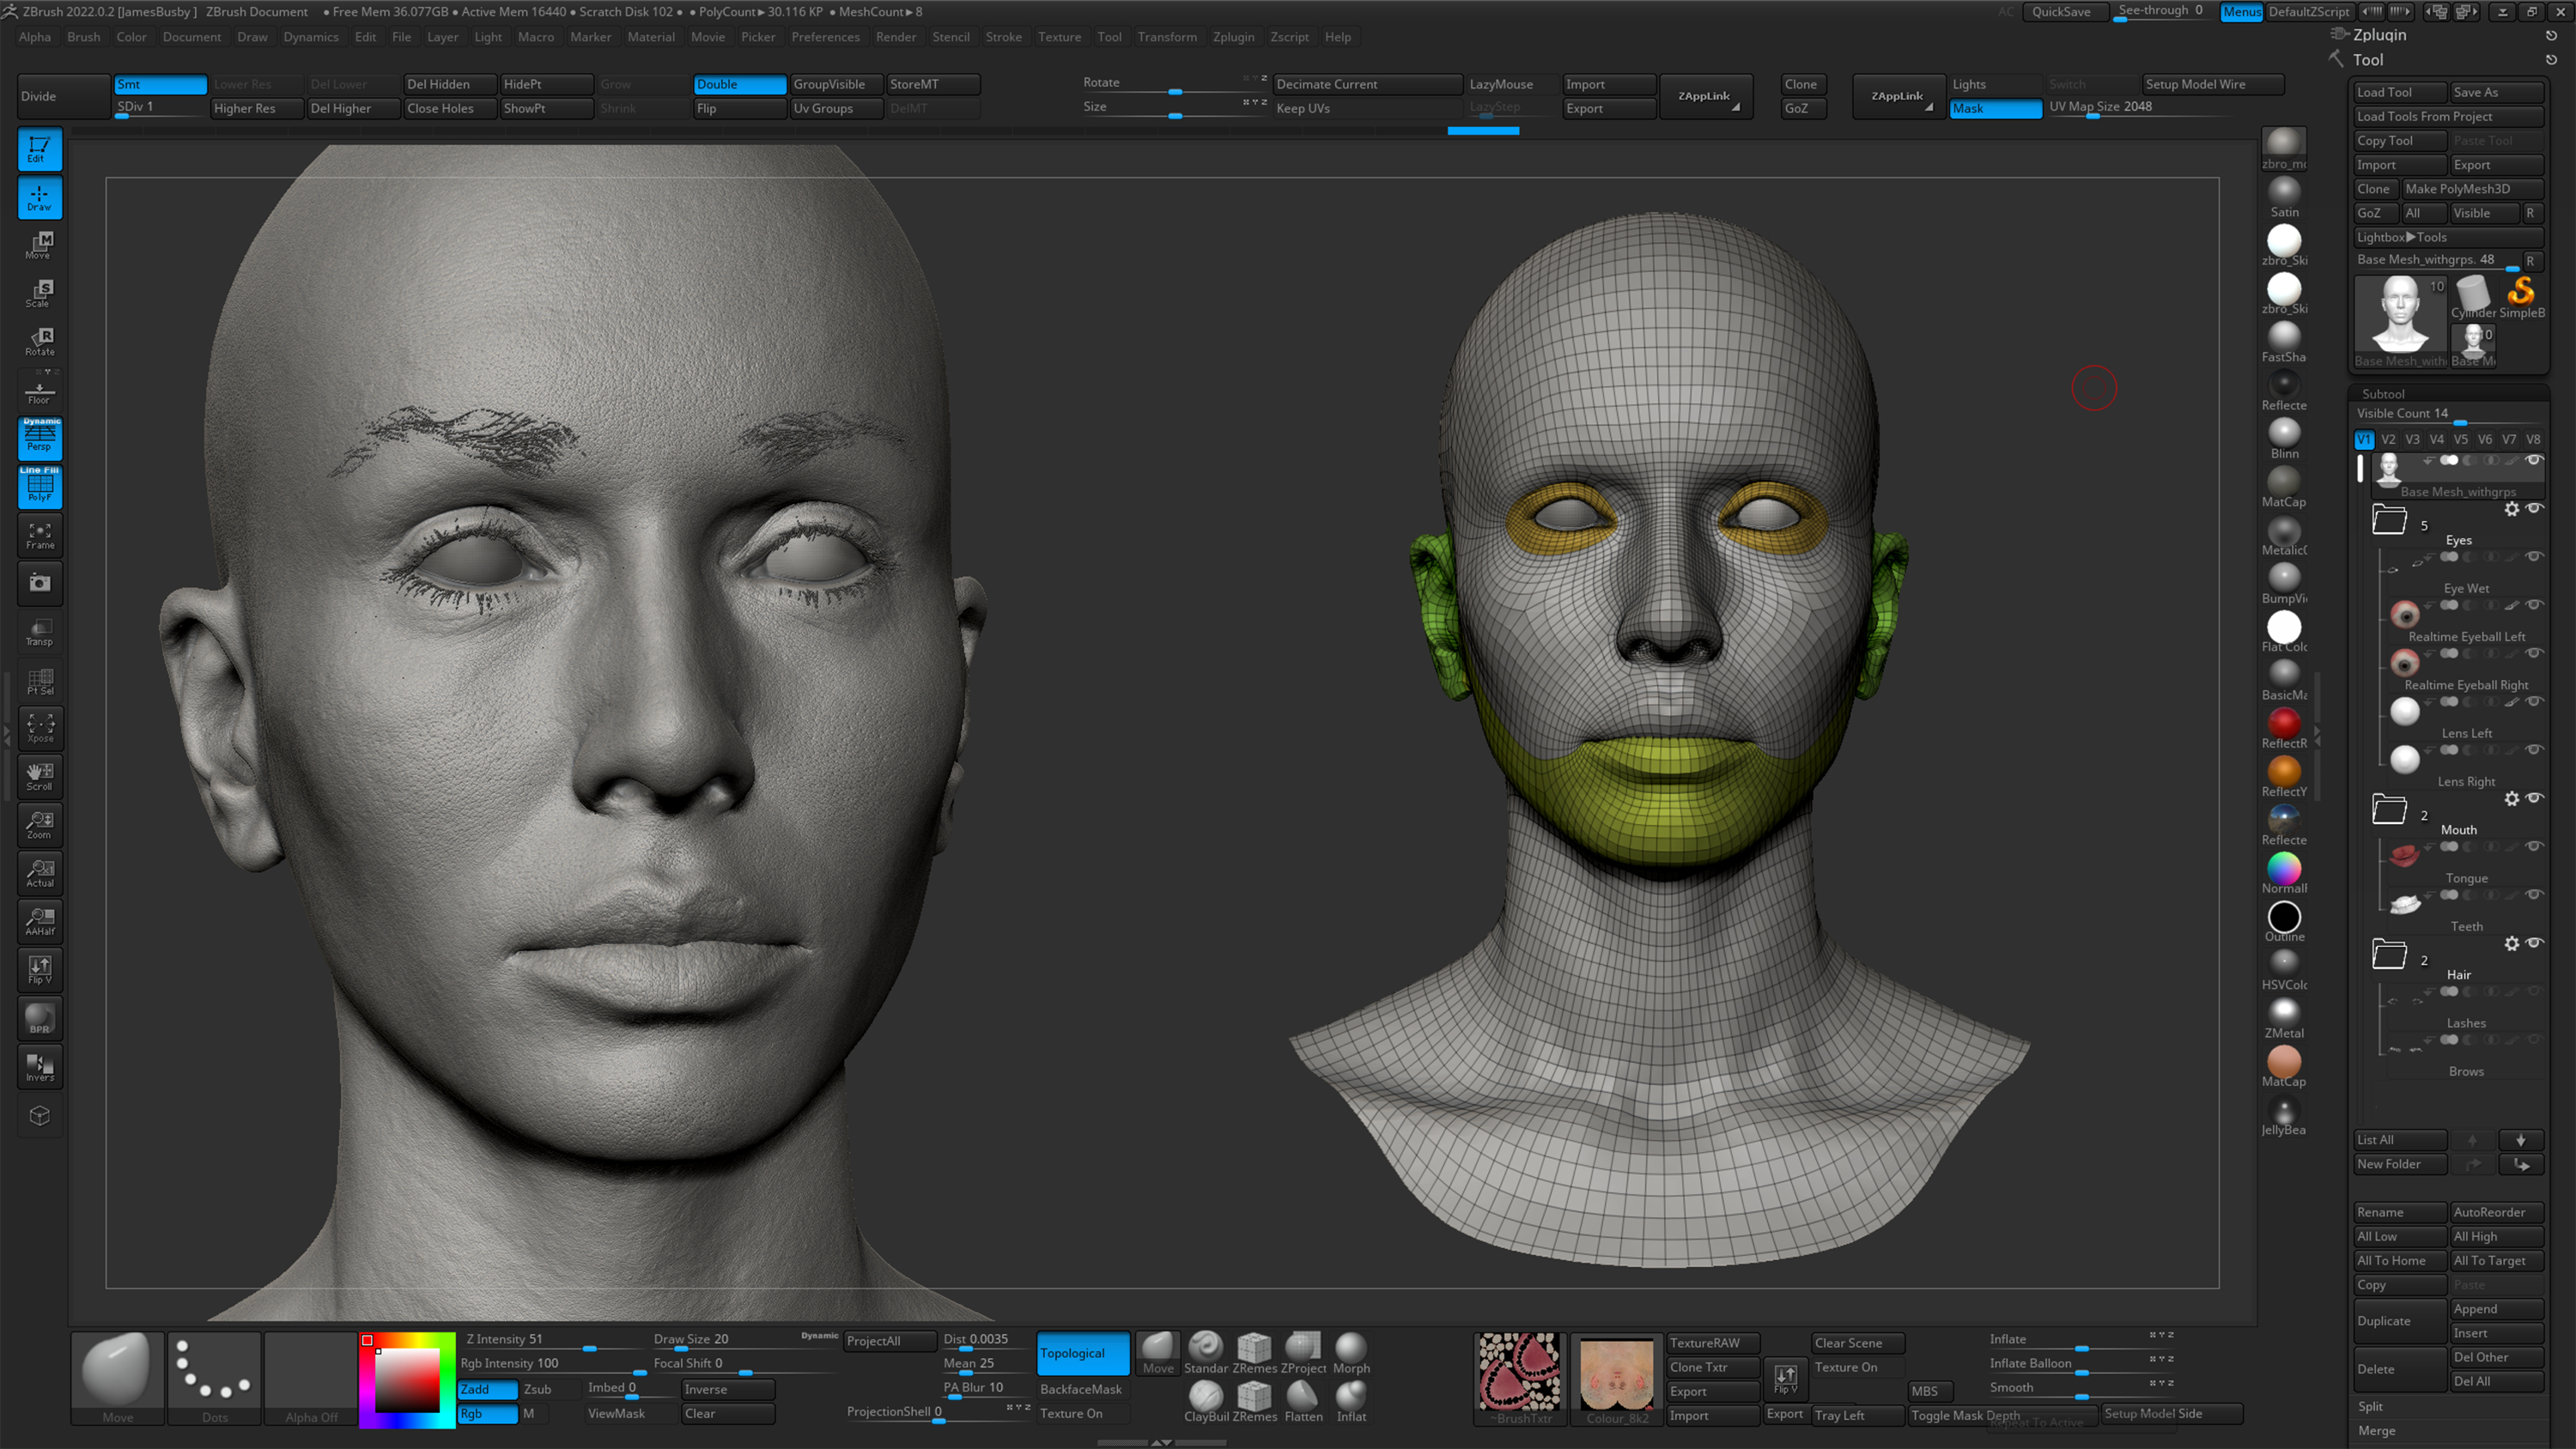This screenshot has height=1449, width=2576.
Task: Select the Colour_8k2 texture thumbnail
Action: pos(1616,1375)
